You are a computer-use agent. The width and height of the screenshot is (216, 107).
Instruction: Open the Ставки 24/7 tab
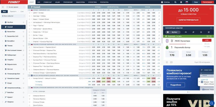(x=48, y=2)
